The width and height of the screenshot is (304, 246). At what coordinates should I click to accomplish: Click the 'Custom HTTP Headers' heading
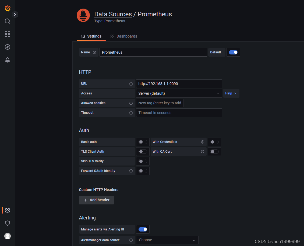98,190
